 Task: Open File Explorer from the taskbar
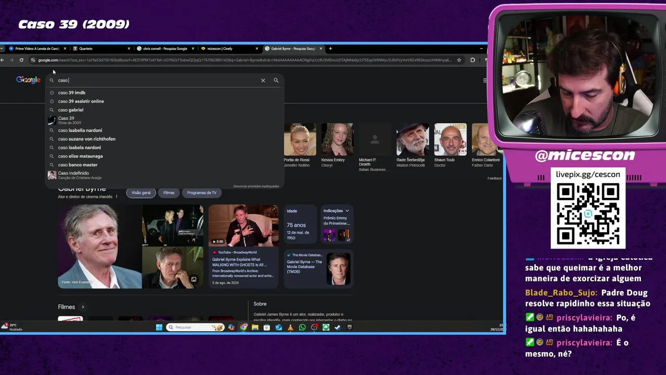click(x=255, y=327)
